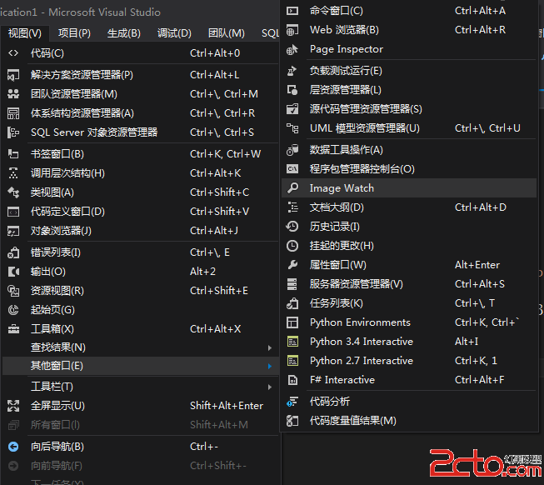
Task: Click the 全屏显示 fullscreen icon
Action: pos(13,406)
